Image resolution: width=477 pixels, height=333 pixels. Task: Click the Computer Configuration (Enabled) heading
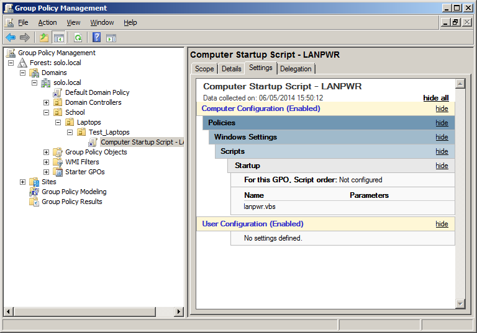tap(261, 109)
